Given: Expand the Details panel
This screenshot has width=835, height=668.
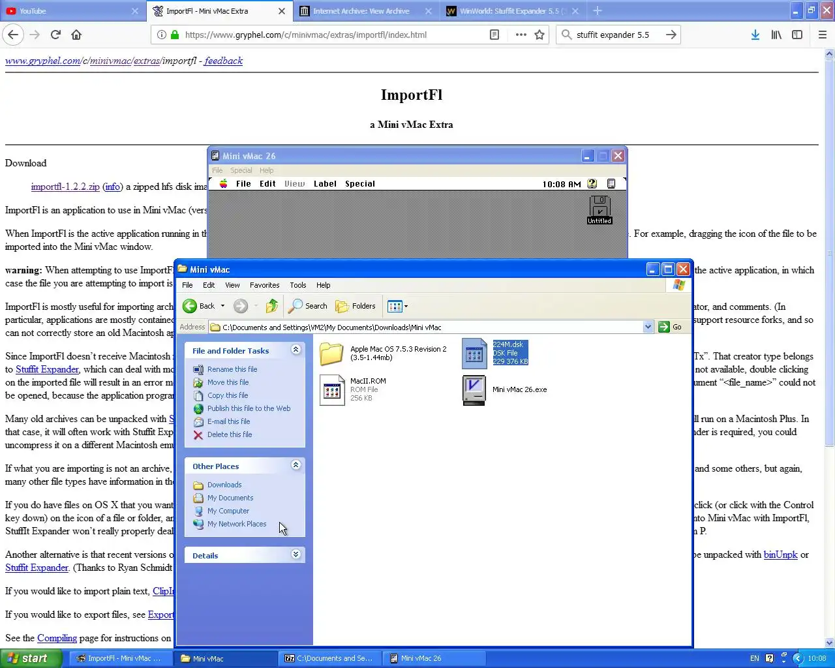Looking at the screenshot, I should coord(296,555).
